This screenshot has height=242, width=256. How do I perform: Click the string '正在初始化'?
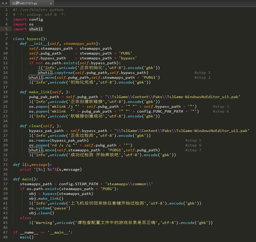(x=91, y=68)
